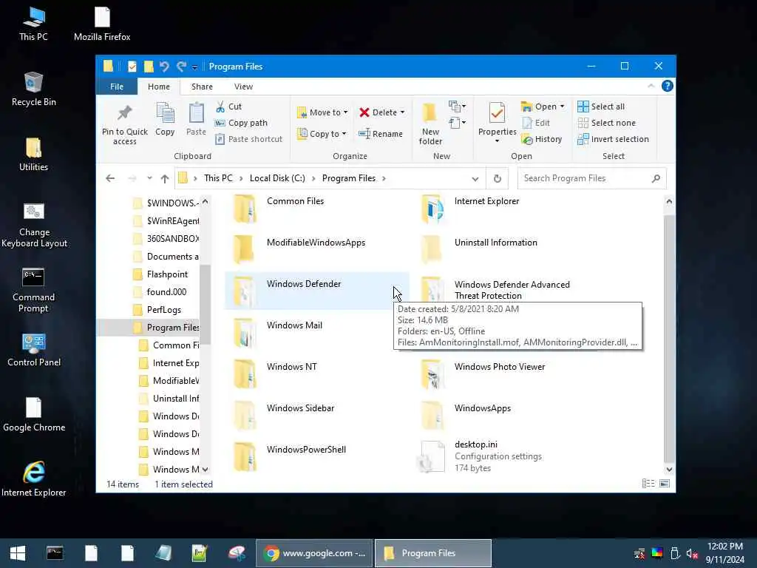Click This PC in address breadcrumb
The height and width of the screenshot is (568, 757).
(218, 178)
